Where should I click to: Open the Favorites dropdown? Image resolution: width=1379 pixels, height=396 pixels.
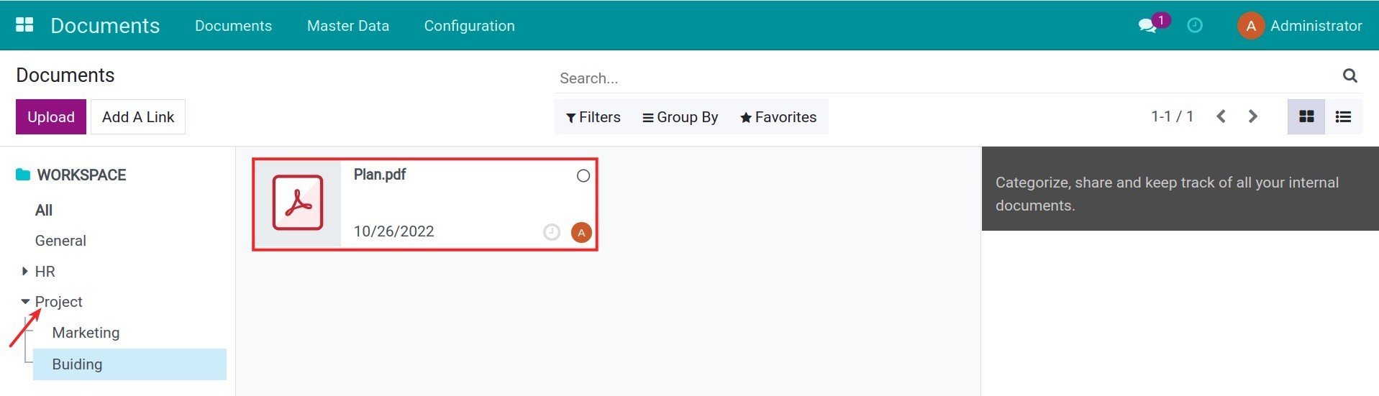point(778,117)
